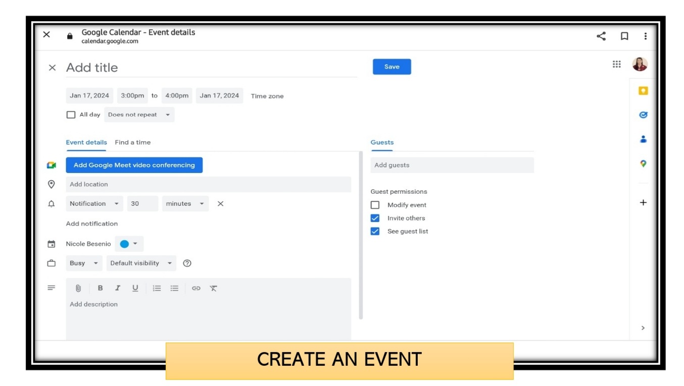Switch to the Find a time tab
Viewport: 684px width, 386px height.
pyautogui.click(x=133, y=143)
